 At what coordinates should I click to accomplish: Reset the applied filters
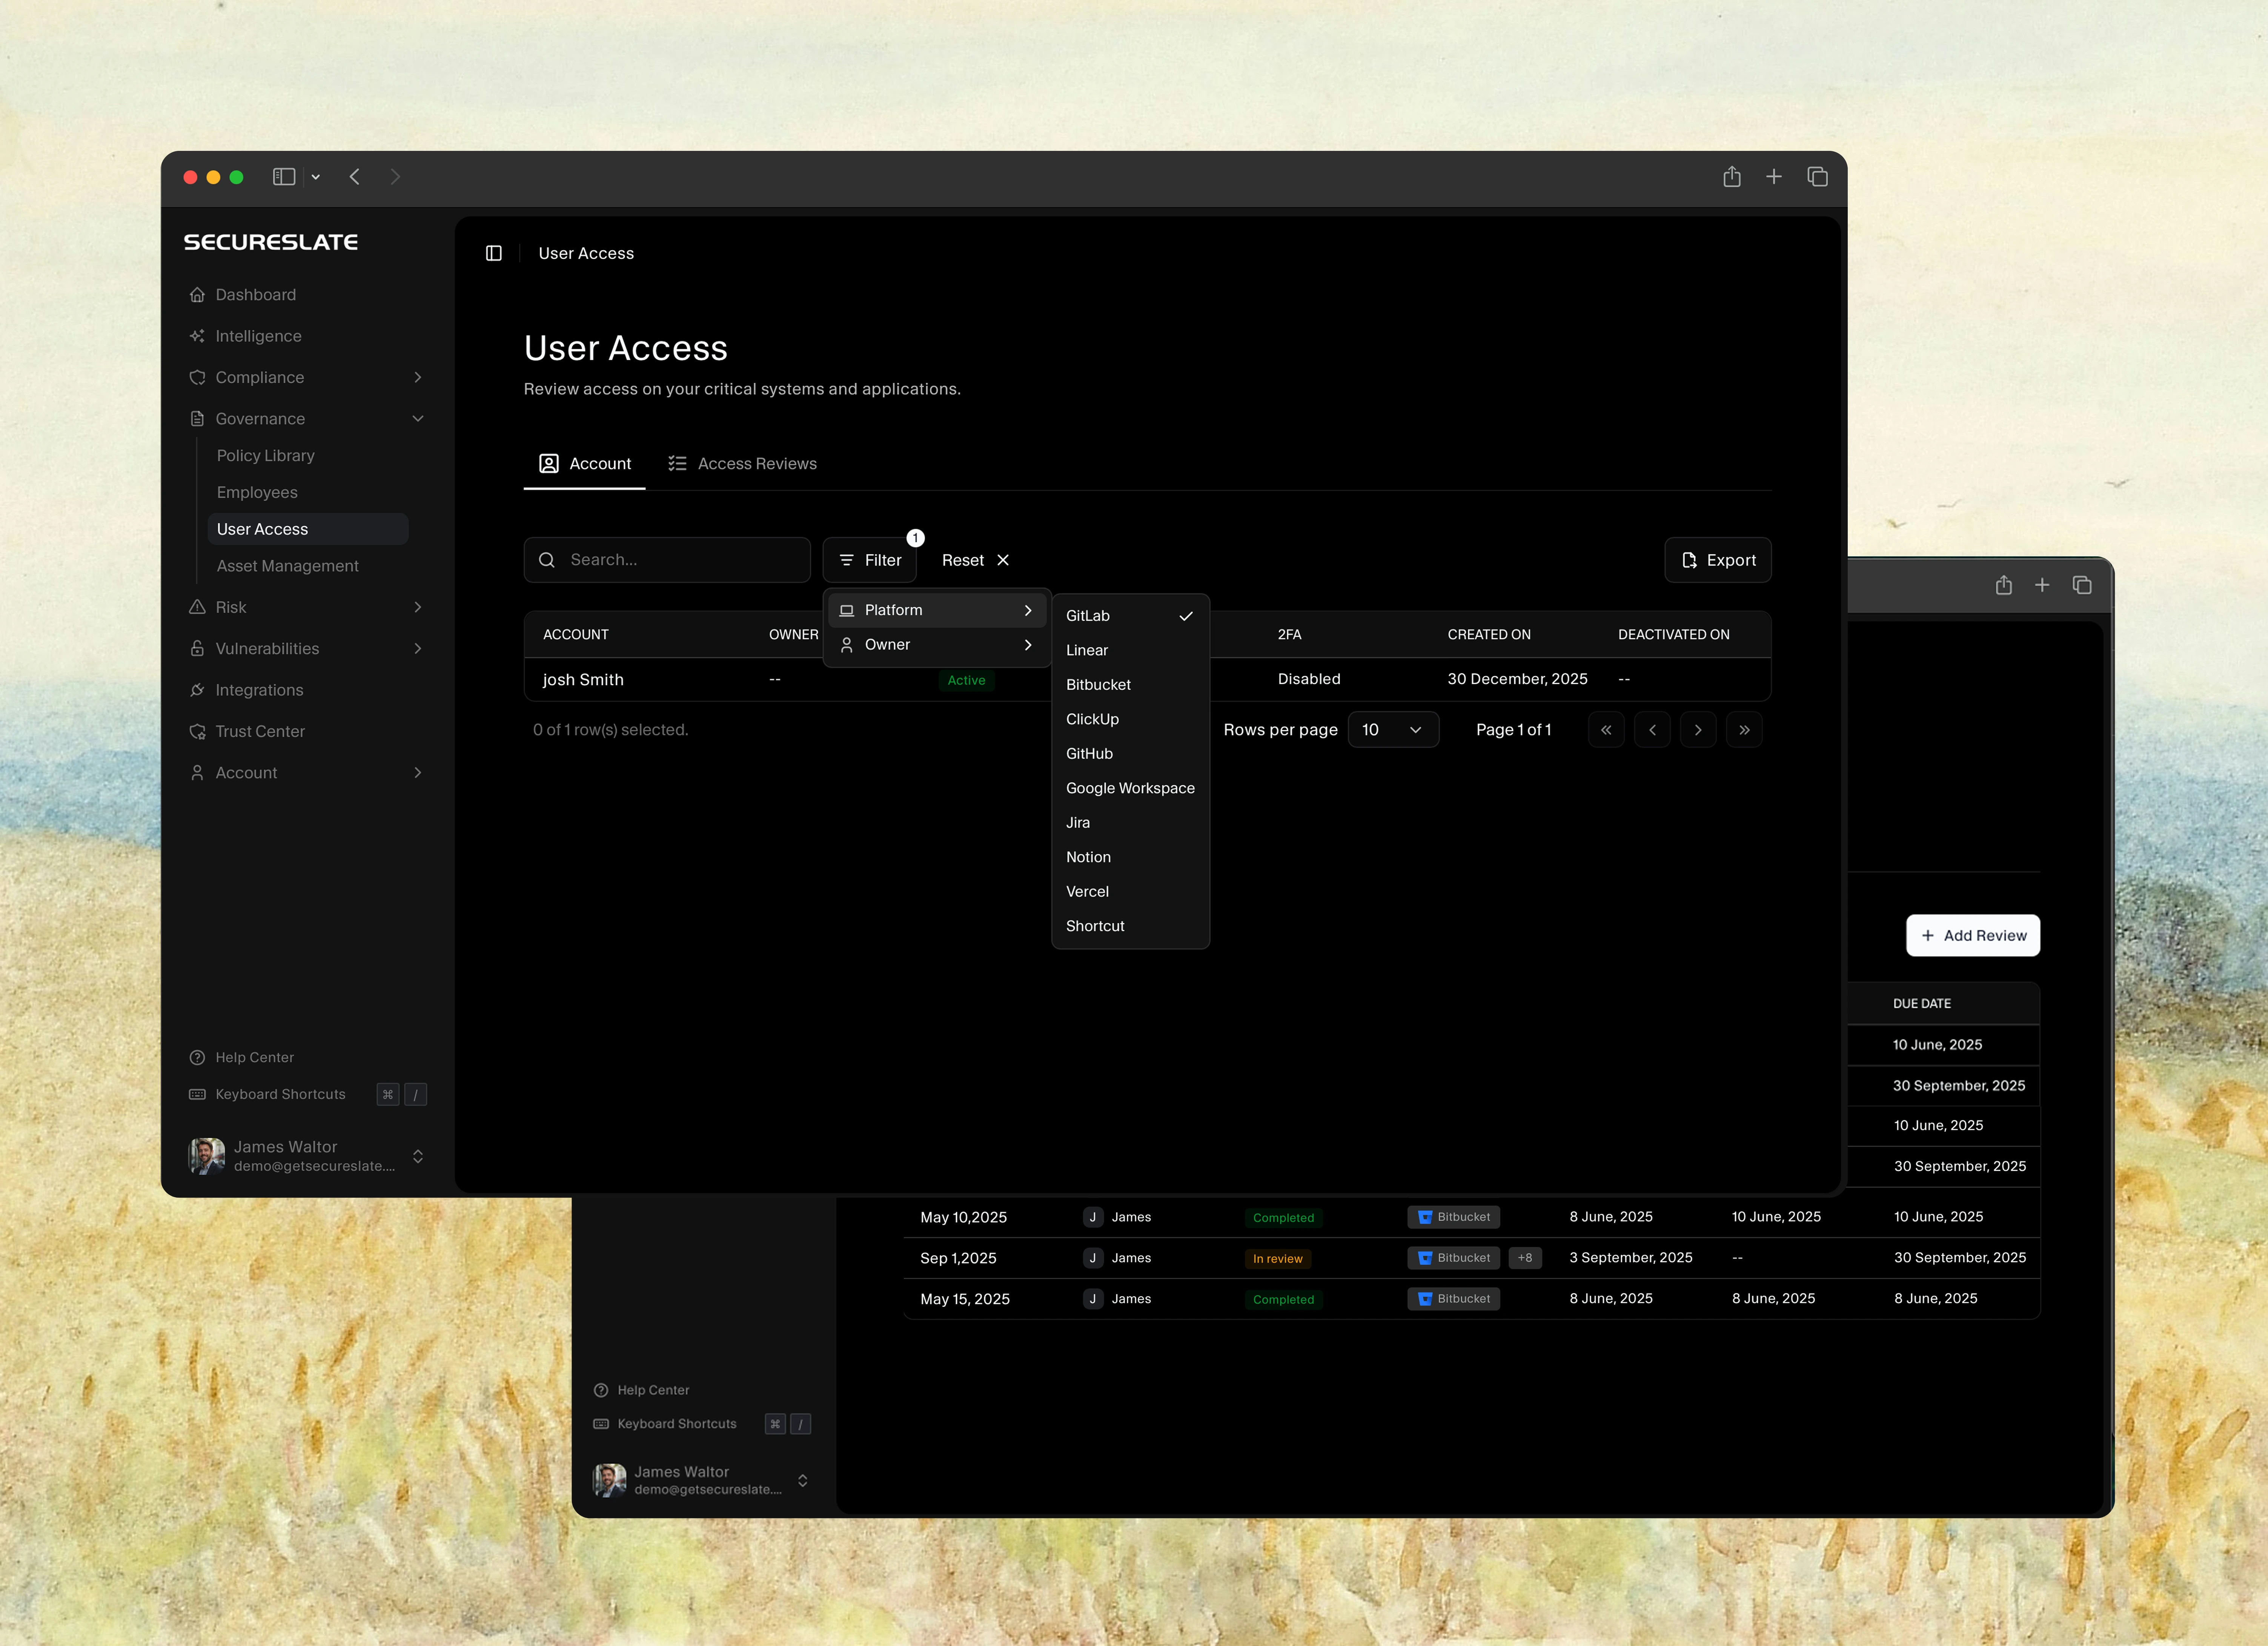click(975, 560)
